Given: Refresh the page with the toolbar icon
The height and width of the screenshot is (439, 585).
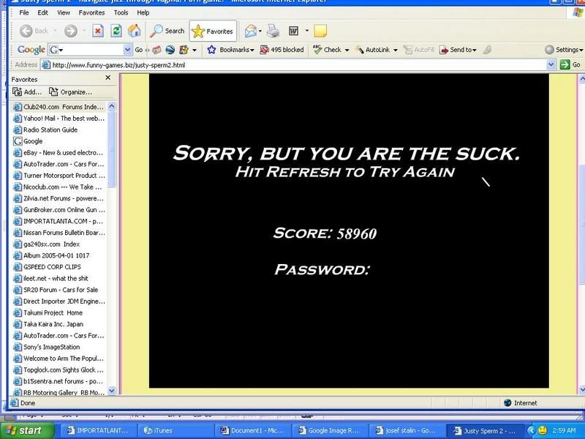Looking at the screenshot, I should 116,31.
